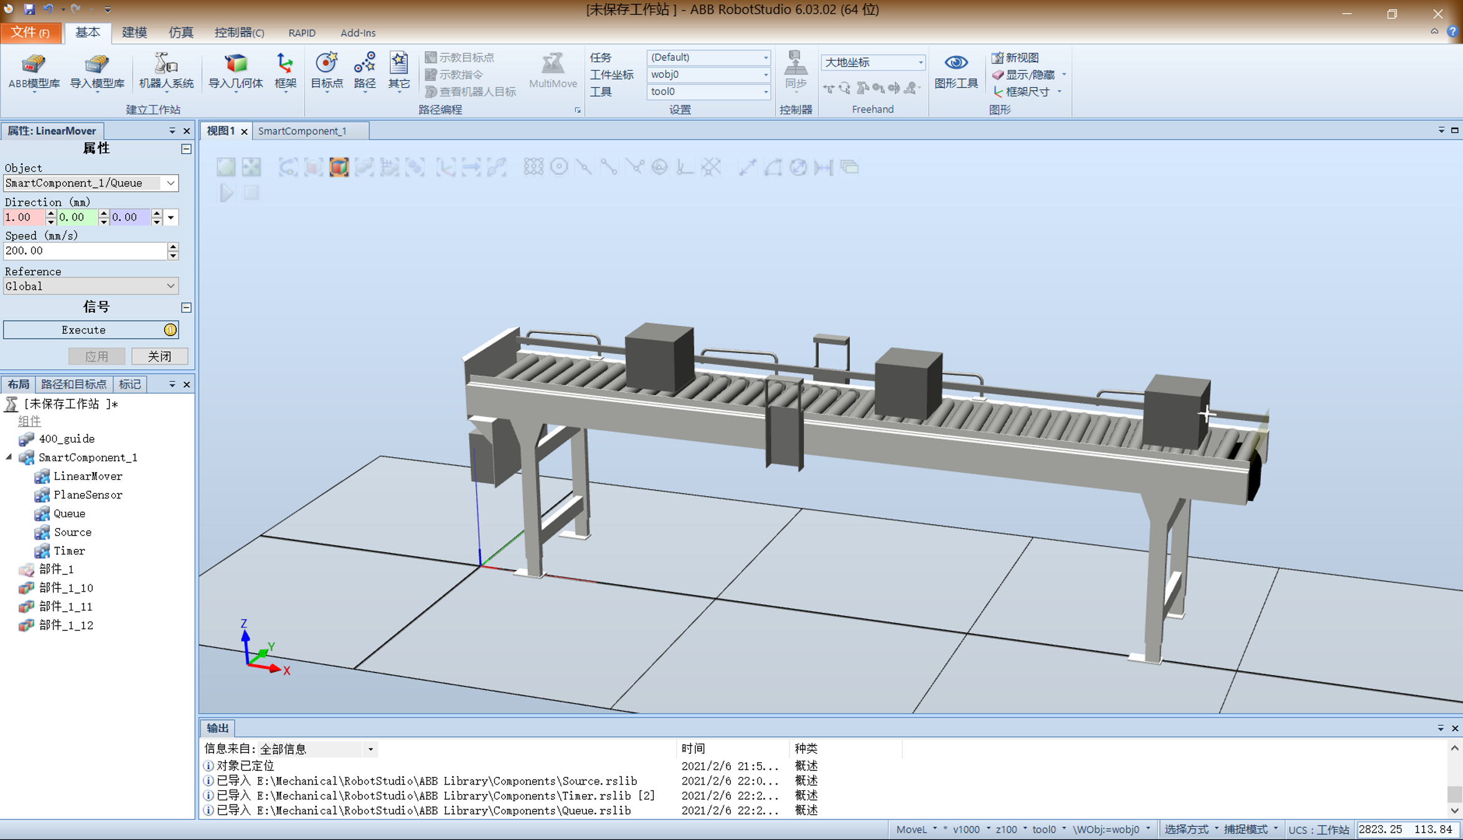Open the Reference dropdown set to Global
The width and height of the screenshot is (1463, 840).
[x=170, y=286]
